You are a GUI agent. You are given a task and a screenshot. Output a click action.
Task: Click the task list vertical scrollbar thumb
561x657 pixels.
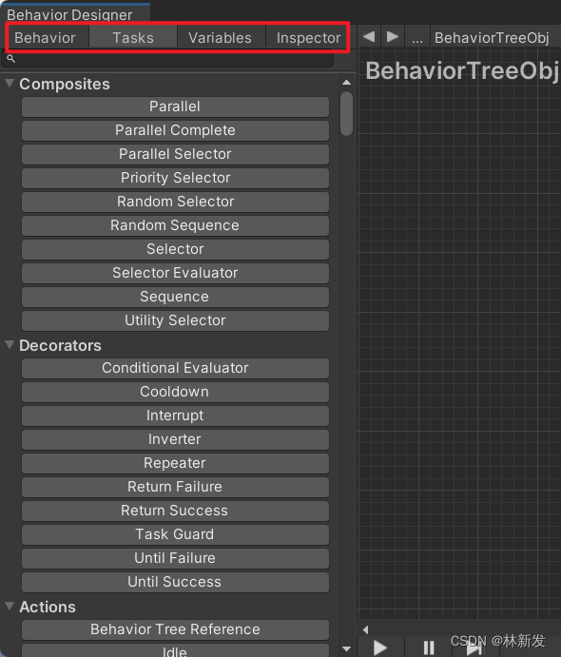click(x=346, y=113)
